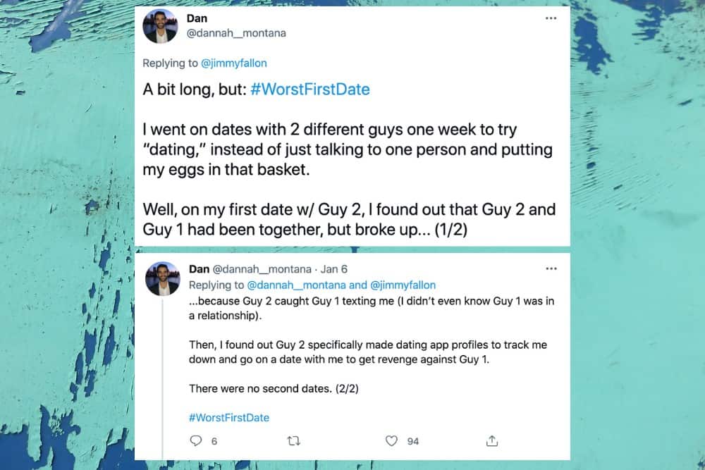The height and width of the screenshot is (470, 705).
Task: Click the 94 likes count
Action: click(412, 441)
